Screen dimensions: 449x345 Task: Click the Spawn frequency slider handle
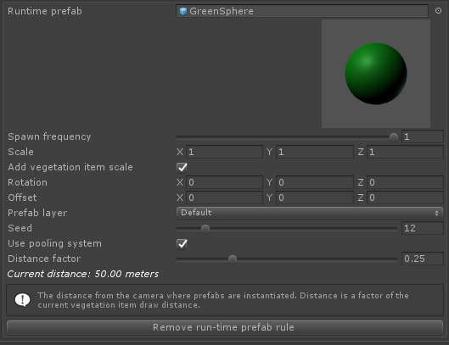pos(394,137)
